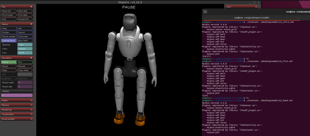Screen dimensions: 310x136
Task: Change Spacing value Tight
Action: pos(25,45)
